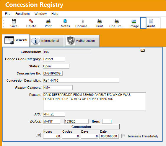Switch to the Authorization tab
This screenshot has width=166, height=146.
tap(82, 41)
